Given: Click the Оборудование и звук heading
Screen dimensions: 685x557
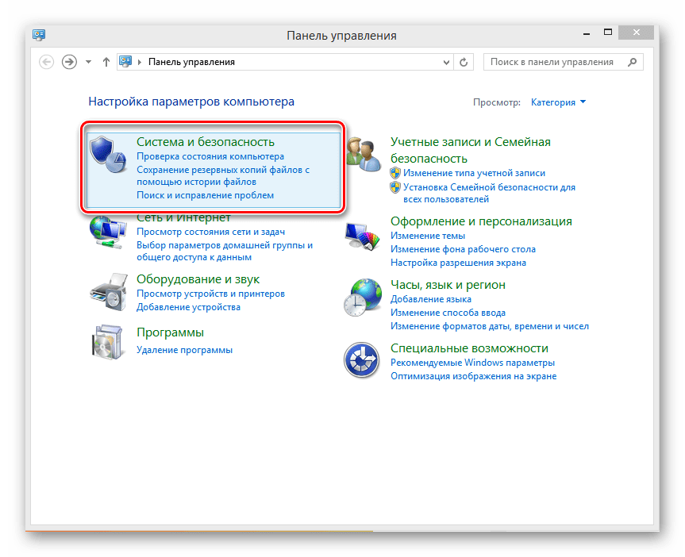Looking at the screenshot, I should tap(198, 279).
